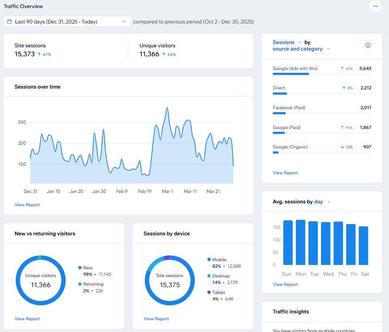389x332 pixels.
Task: Select the Google (Organic) source row
Action: [x=322, y=149]
